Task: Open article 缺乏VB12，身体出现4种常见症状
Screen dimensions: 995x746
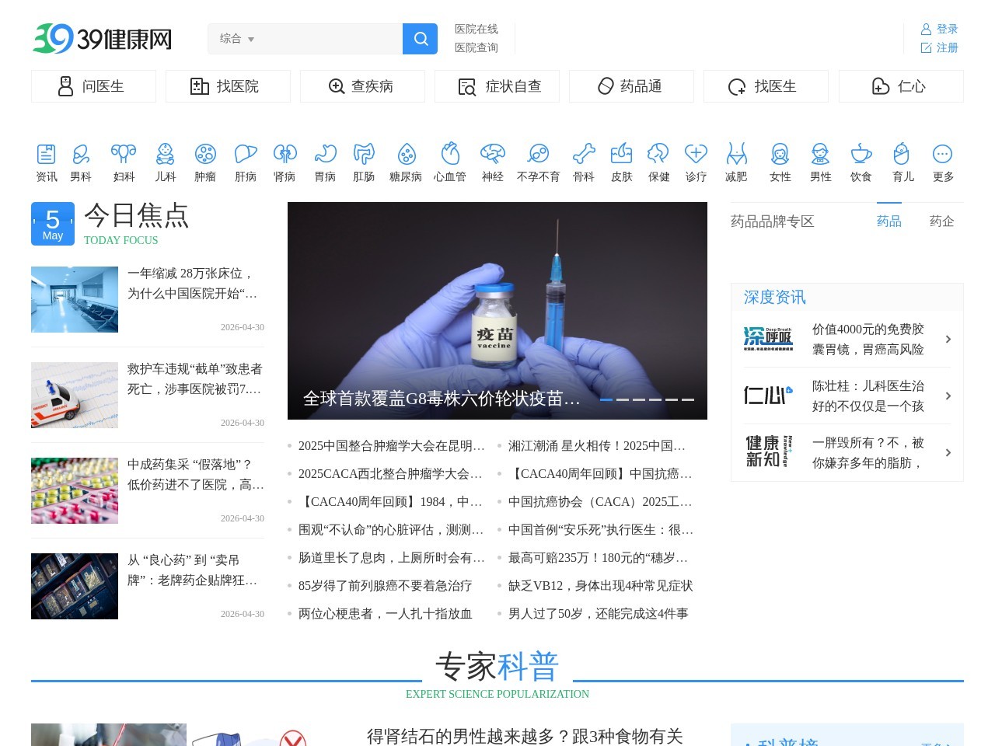Action: click(x=600, y=586)
